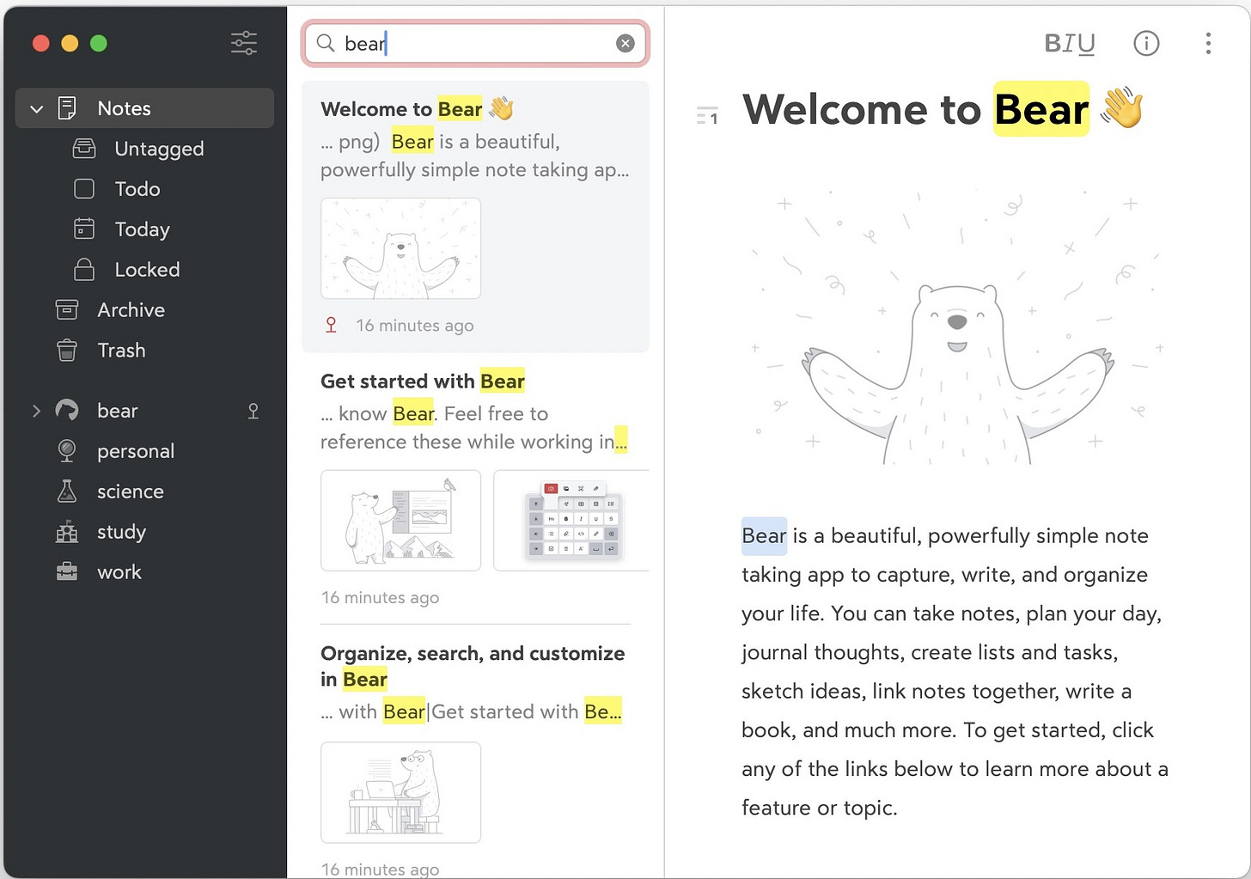Click the waving hand emoji in editor title
The width and height of the screenshot is (1251, 879).
[x=1121, y=108]
